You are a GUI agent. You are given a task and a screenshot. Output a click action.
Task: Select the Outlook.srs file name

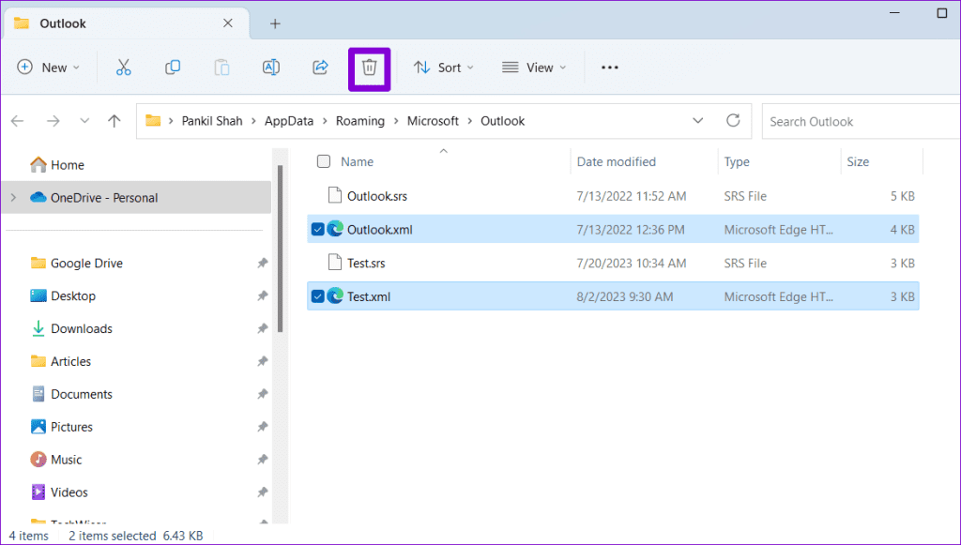coord(377,196)
